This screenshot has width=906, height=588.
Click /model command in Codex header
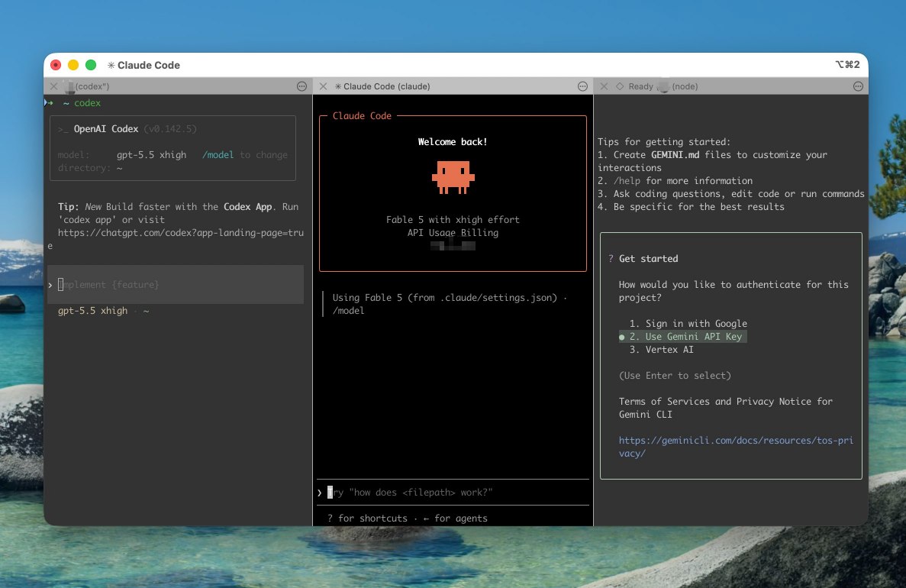click(x=218, y=155)
